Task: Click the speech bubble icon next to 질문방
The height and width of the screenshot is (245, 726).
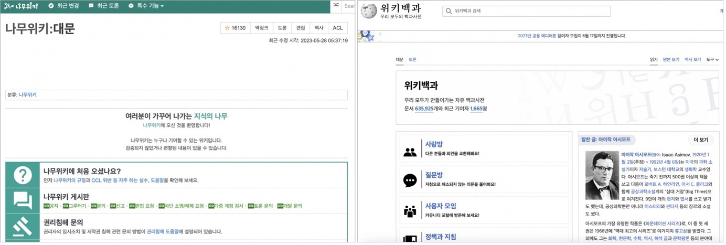Action: pyautogui.click(x=410, y=181)
